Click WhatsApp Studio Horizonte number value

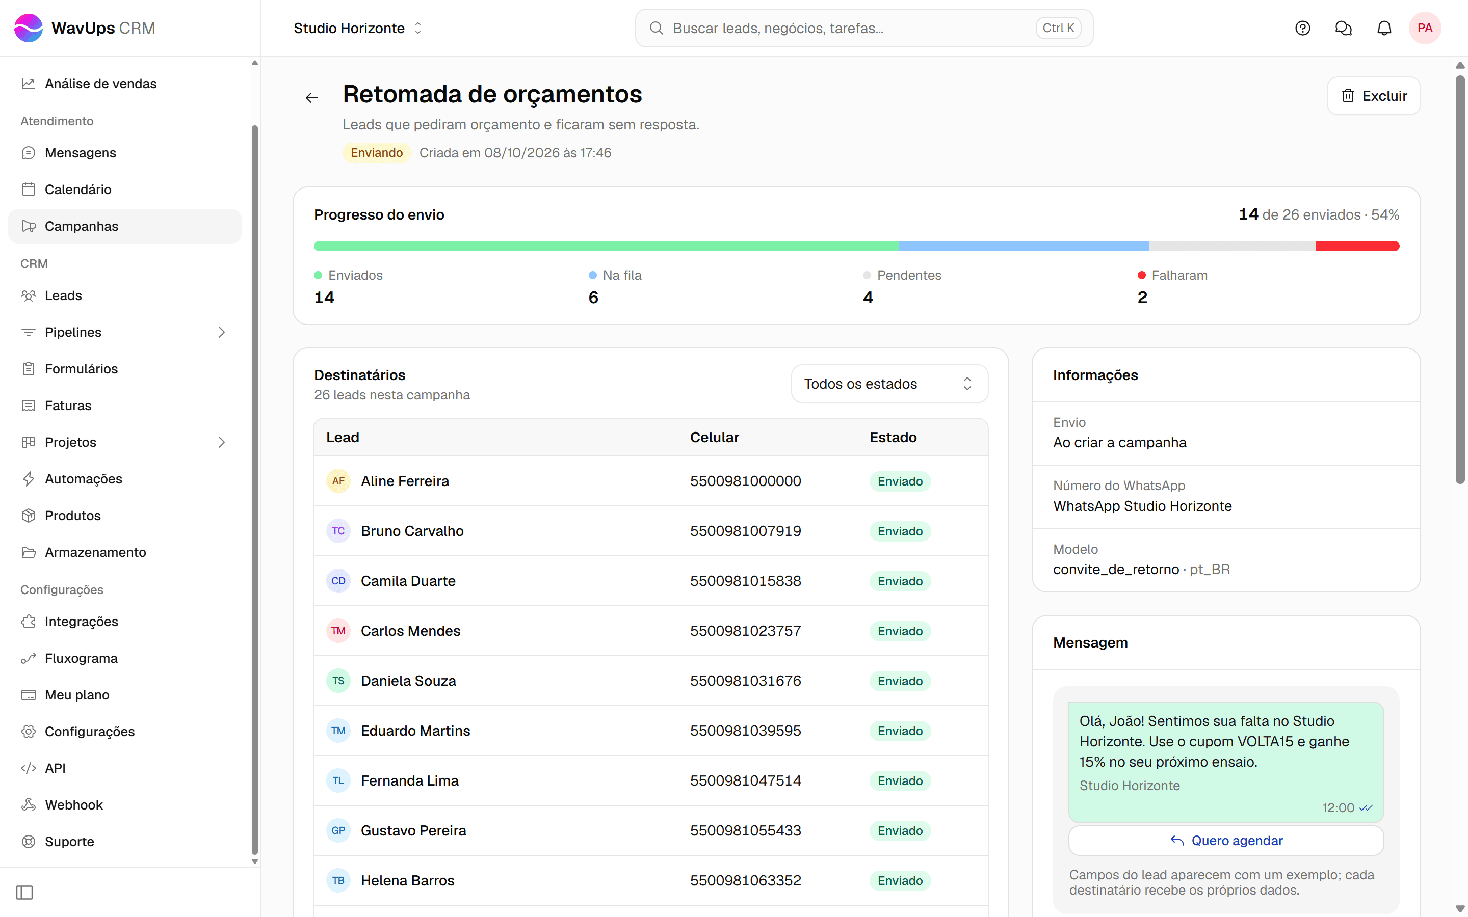[1142, 506]
